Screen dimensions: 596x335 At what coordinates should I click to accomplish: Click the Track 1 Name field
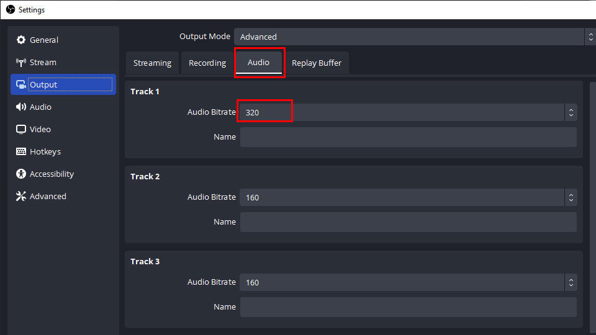click(x=409, y=137)
